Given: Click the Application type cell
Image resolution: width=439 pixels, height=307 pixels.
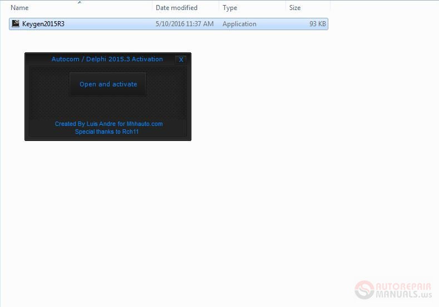Looking at the screenshot, I should [x=239, y=24].
